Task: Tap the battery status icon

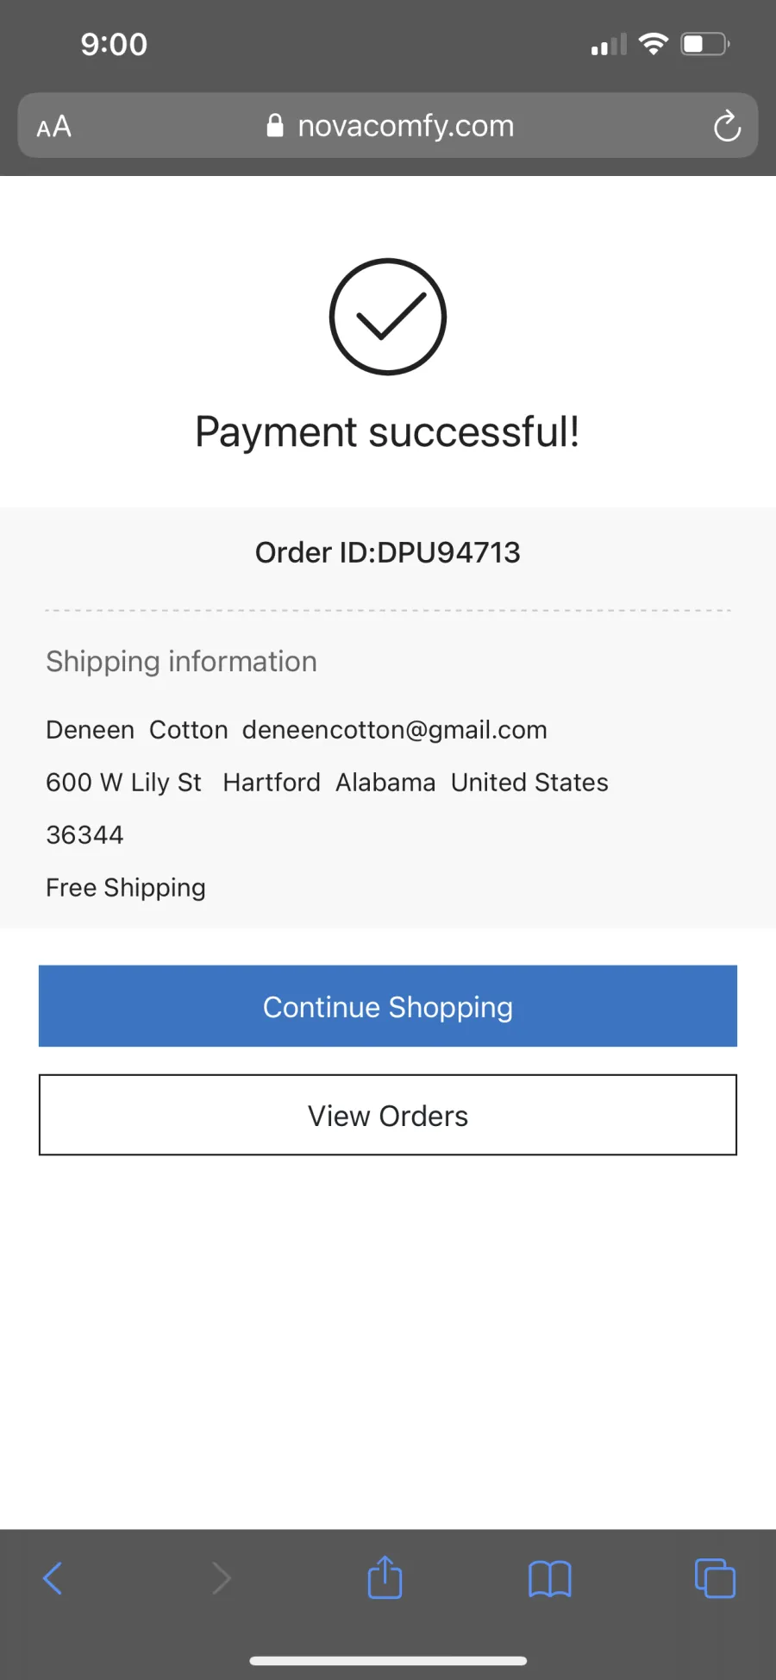Action: coord(705,44)
